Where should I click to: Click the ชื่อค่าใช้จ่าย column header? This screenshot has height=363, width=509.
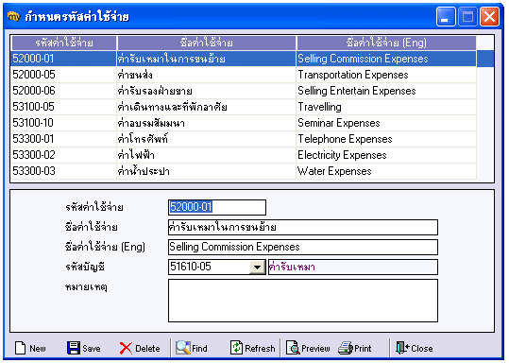pos(207,43)
